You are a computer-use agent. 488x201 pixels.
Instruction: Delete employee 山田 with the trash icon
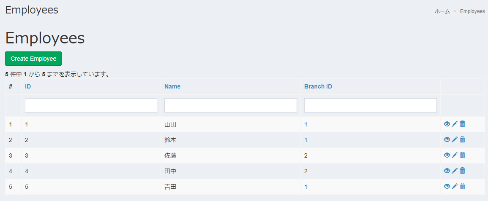click(463, 124)
